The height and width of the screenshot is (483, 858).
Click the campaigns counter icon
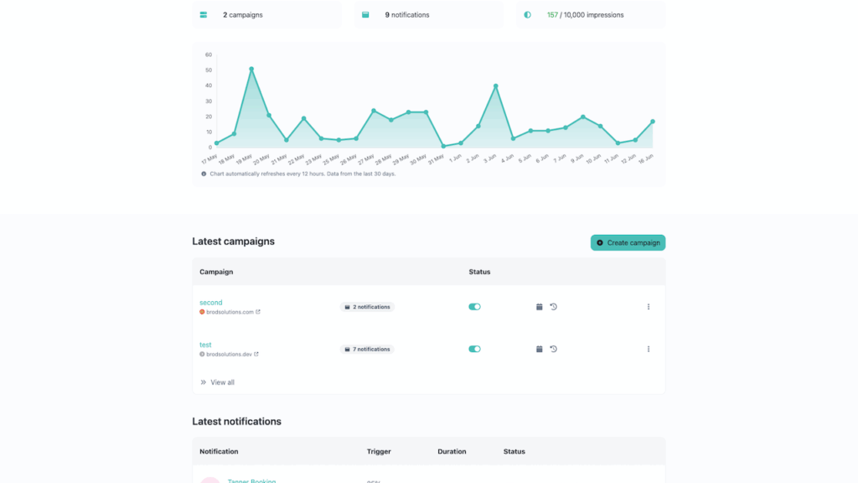pyautogui.click(x=202, y=14)
